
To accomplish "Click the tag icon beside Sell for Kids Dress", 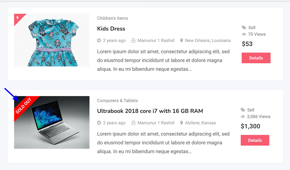I will pyautogui.click(x=244, y=28).
